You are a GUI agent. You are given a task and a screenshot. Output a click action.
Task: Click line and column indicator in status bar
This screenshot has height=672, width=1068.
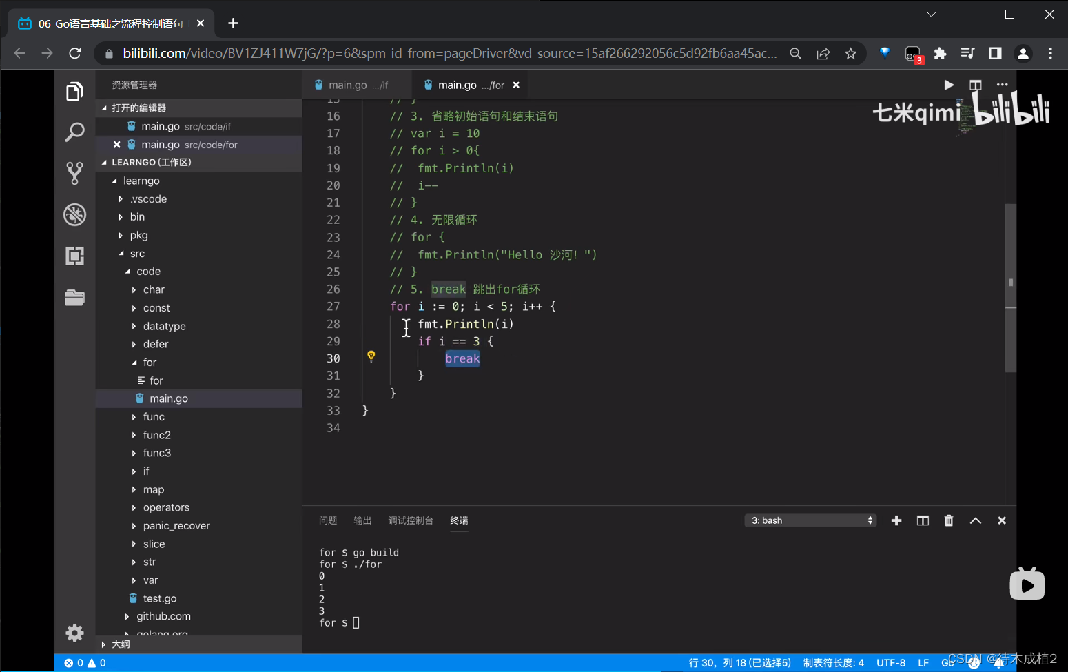tap(739, 663)
